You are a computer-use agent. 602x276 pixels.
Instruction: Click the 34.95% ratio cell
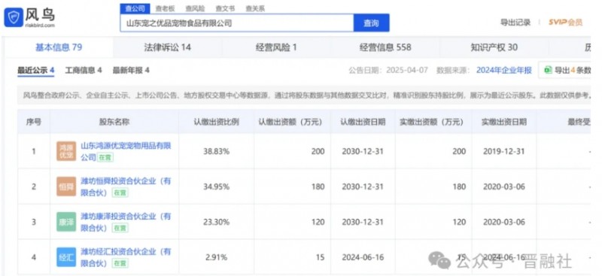(216, 187)
